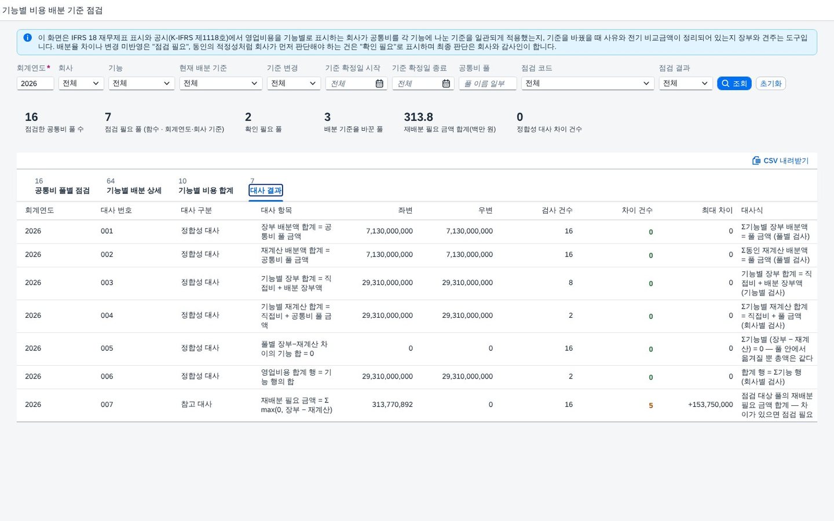Click the 313,770,892 좌변 value

(x=392, y=405)
